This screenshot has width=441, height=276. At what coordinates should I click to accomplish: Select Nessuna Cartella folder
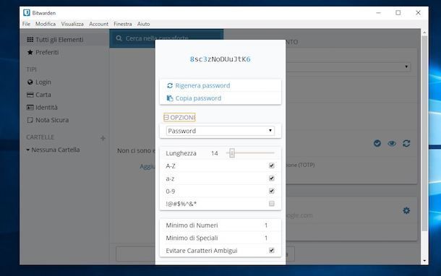[56, 150]
